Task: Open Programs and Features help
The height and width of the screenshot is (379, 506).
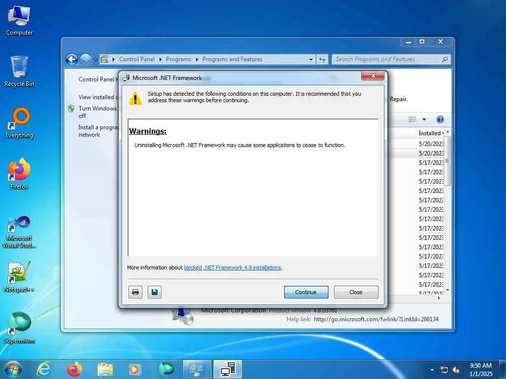Action: pos(440,119)
